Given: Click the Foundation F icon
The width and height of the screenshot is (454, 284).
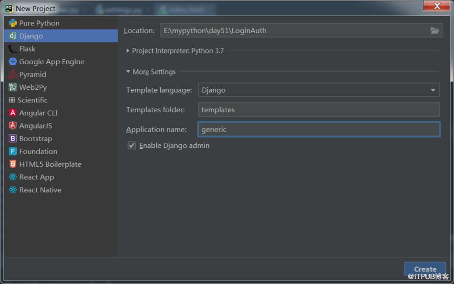Looking at the screenshot, I should [13, 151].
